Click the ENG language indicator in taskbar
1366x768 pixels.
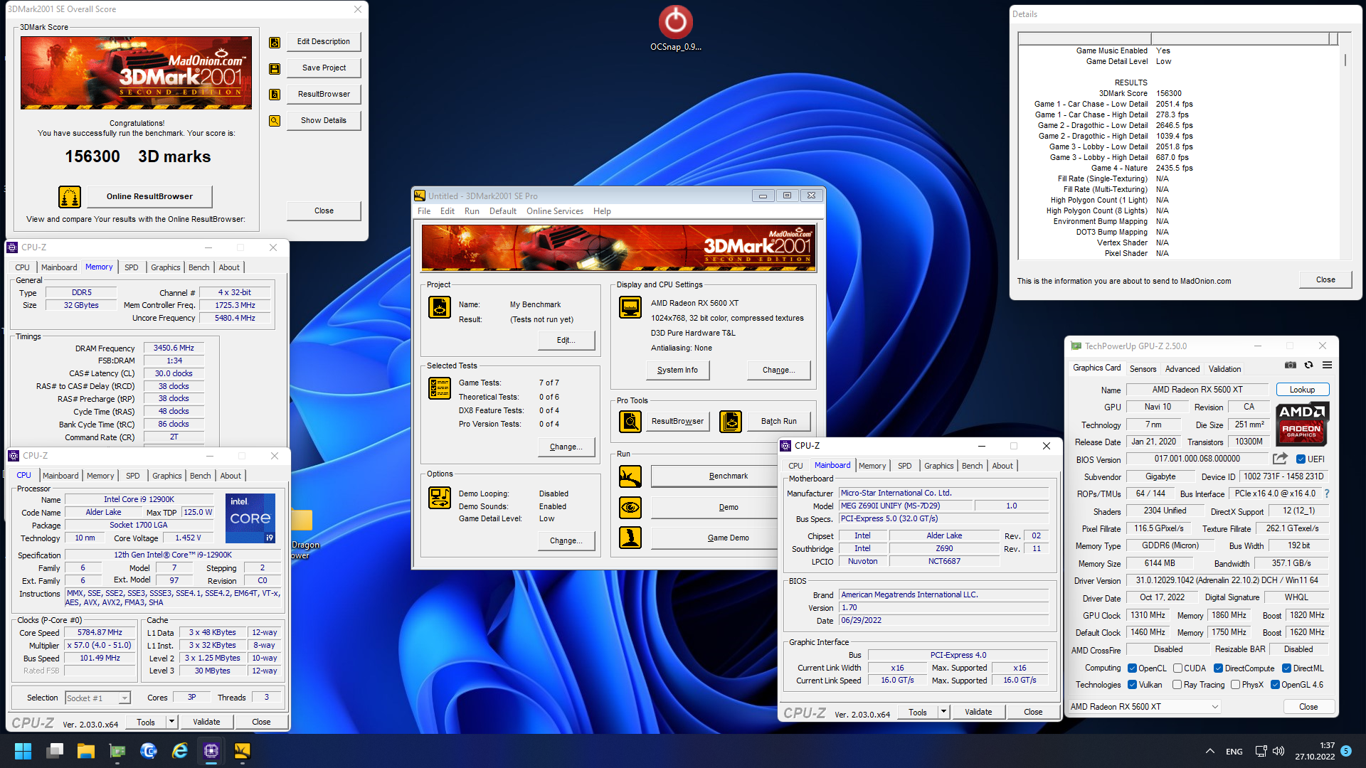tap(1234, 752)
